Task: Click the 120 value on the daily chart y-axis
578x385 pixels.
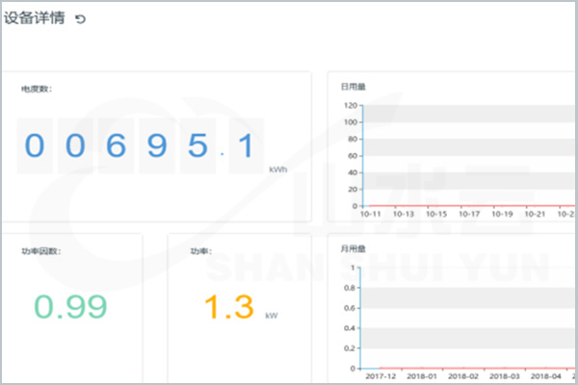Action: [x=349, y=106]
